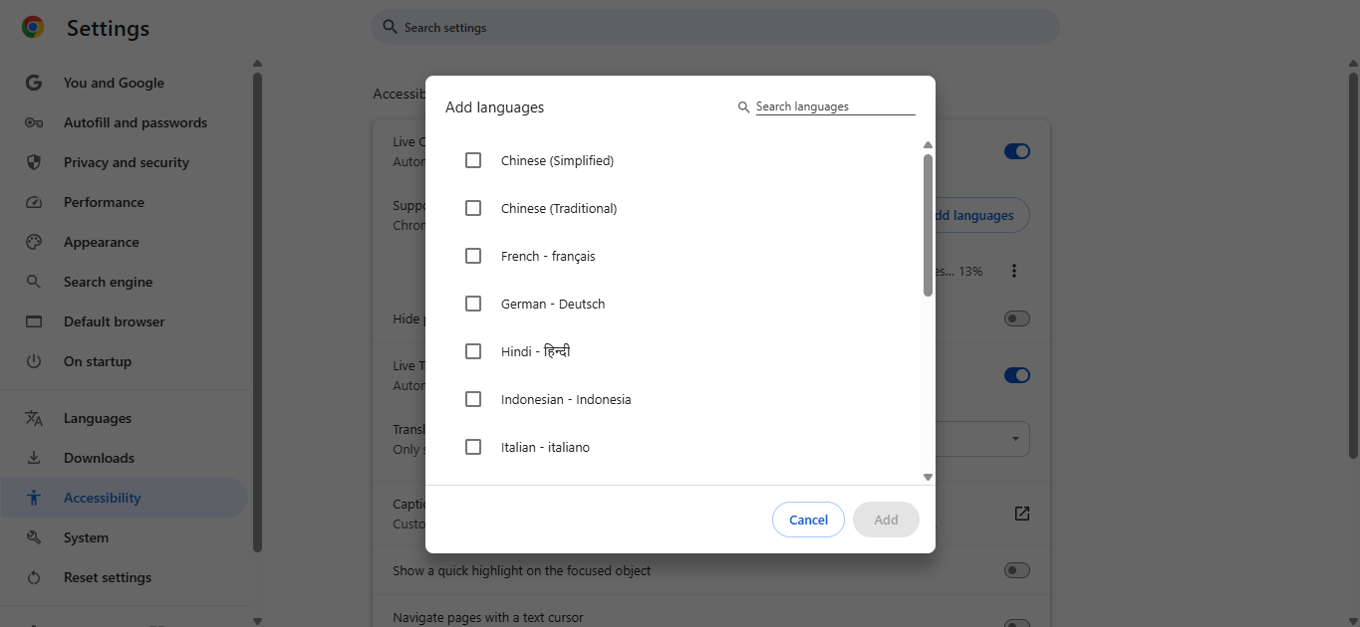Toggle the Live Caption switch
1360x627 pixels.
tap(1016, 151)
